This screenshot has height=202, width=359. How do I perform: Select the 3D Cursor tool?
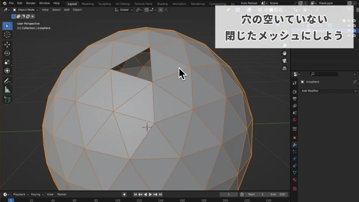pyautogui.click(x=7, y=35)
